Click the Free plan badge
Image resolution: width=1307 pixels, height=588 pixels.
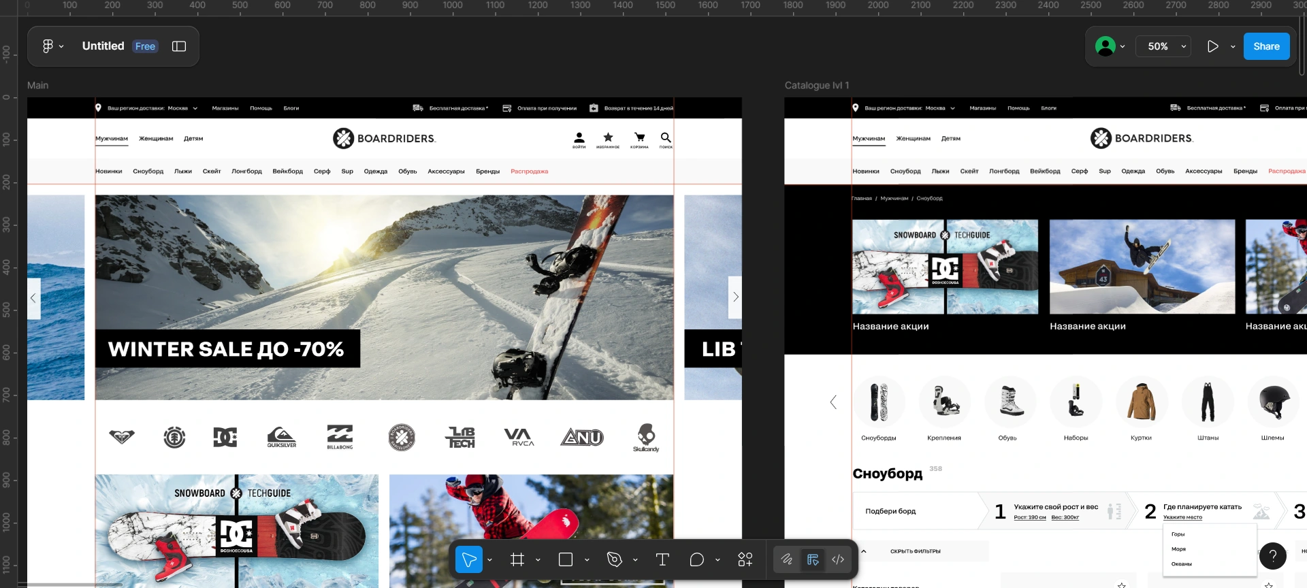pyautogui.click(x=145, y=46)
